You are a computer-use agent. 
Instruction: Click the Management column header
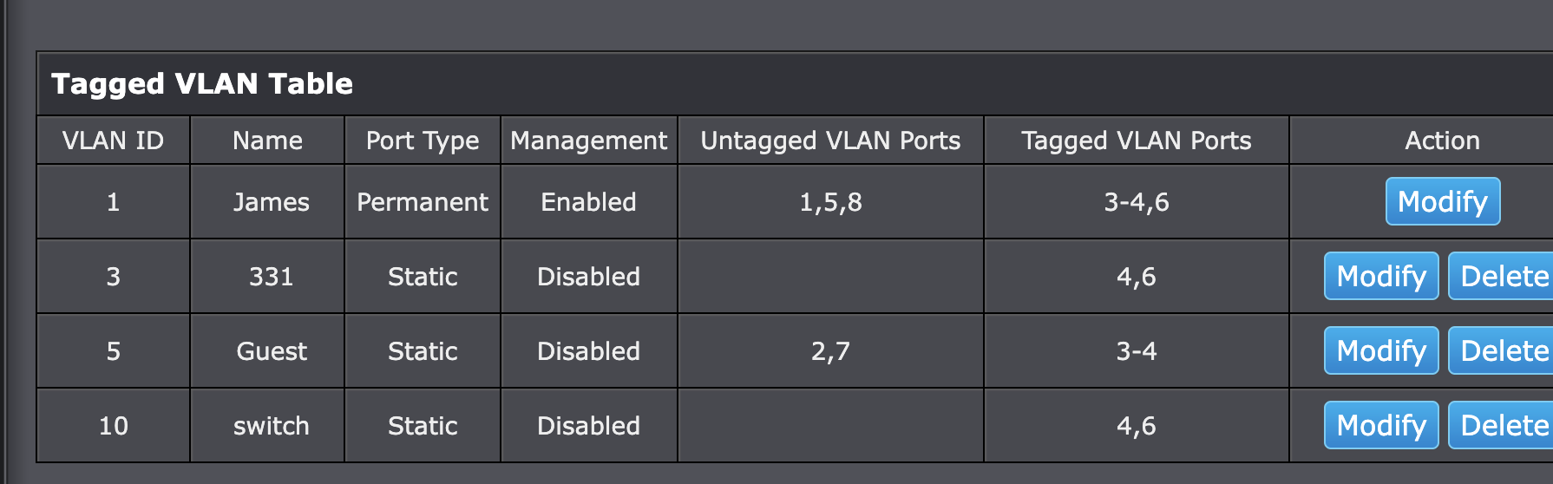[589, 141]
